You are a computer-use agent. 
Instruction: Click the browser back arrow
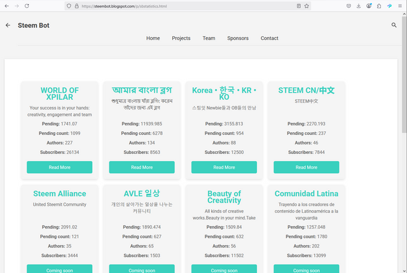pos(7,6)
